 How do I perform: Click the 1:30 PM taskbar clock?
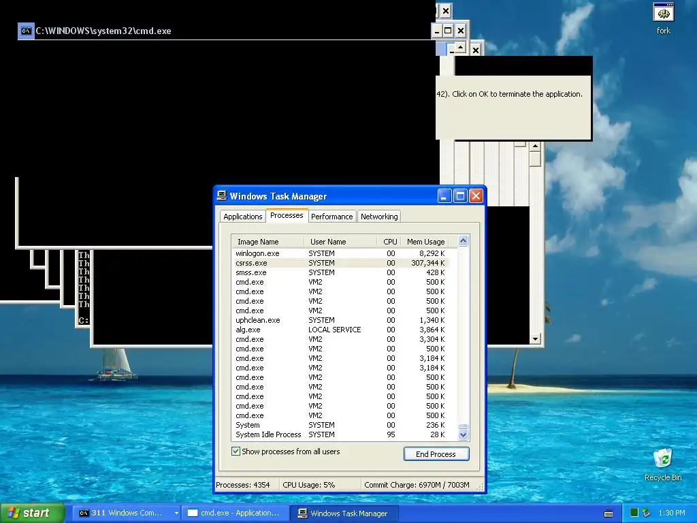coord(672,513)
